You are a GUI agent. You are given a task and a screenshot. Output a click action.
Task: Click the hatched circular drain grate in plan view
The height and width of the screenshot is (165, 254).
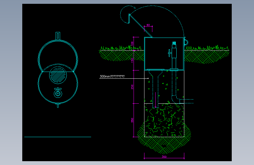(58, 75)
